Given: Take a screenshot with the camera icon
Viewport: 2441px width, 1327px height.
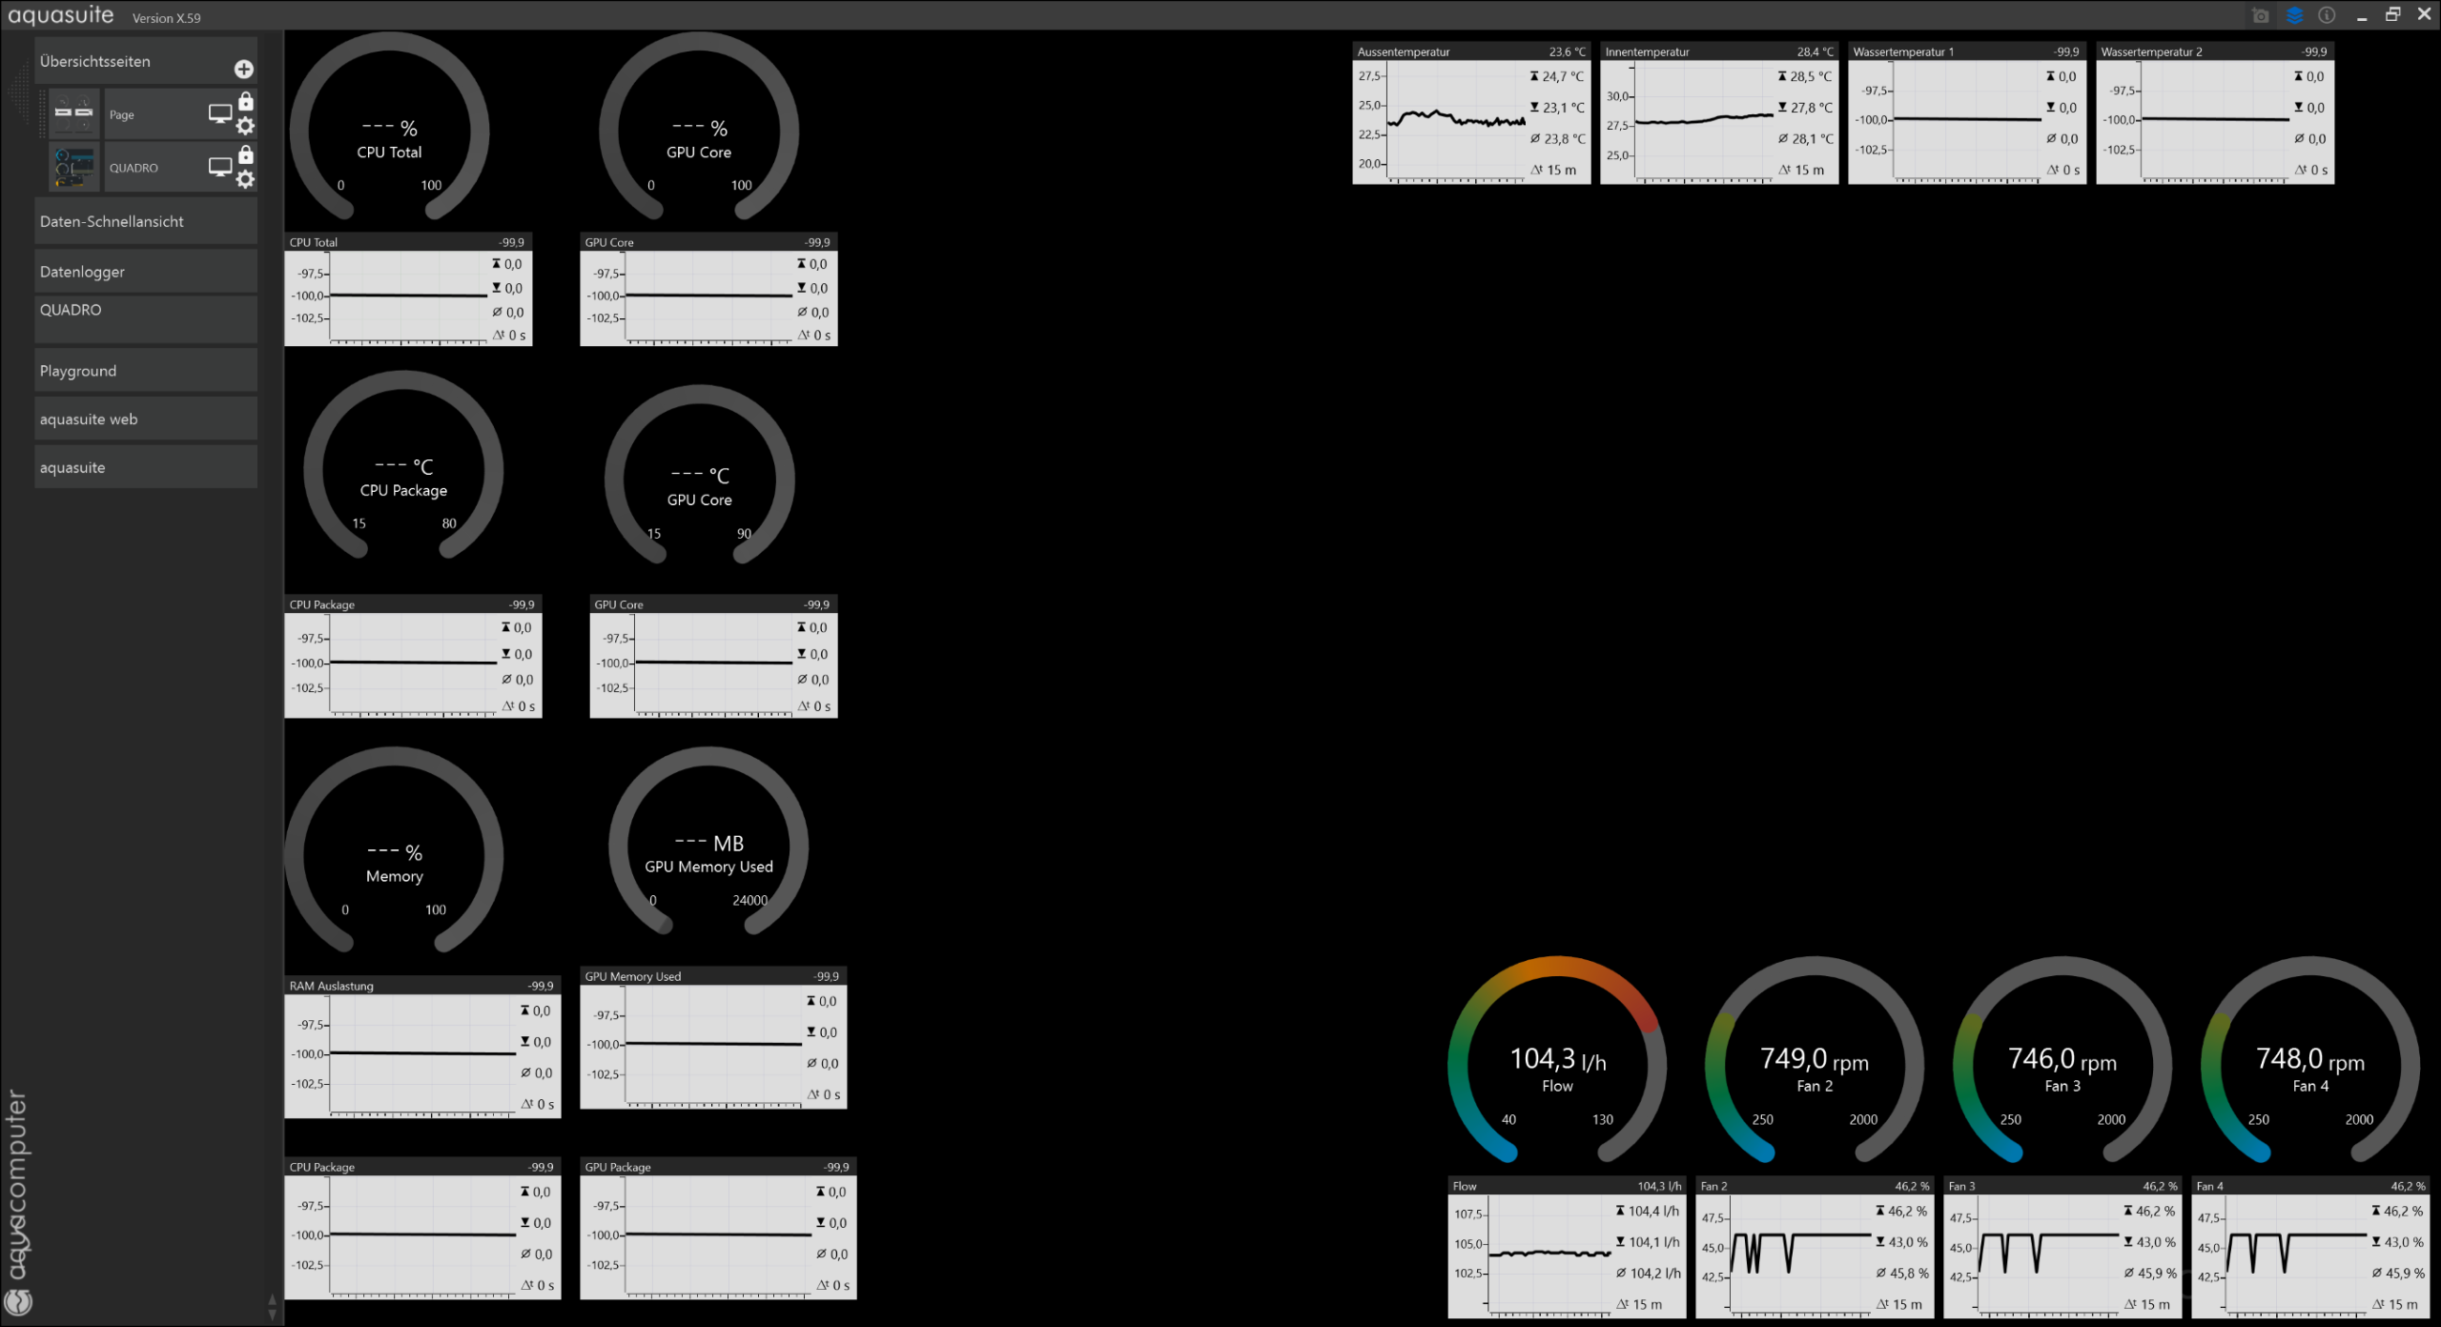Looking at the screenshot, I should click(2260, 15).
